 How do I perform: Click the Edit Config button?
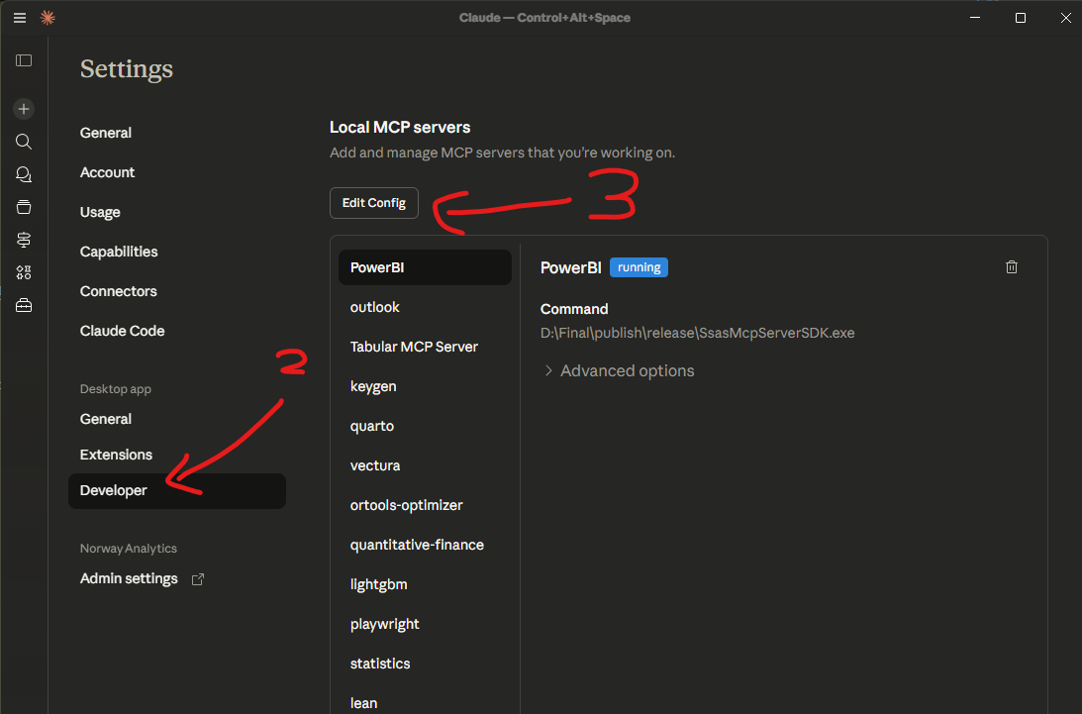tap(374, 203)
